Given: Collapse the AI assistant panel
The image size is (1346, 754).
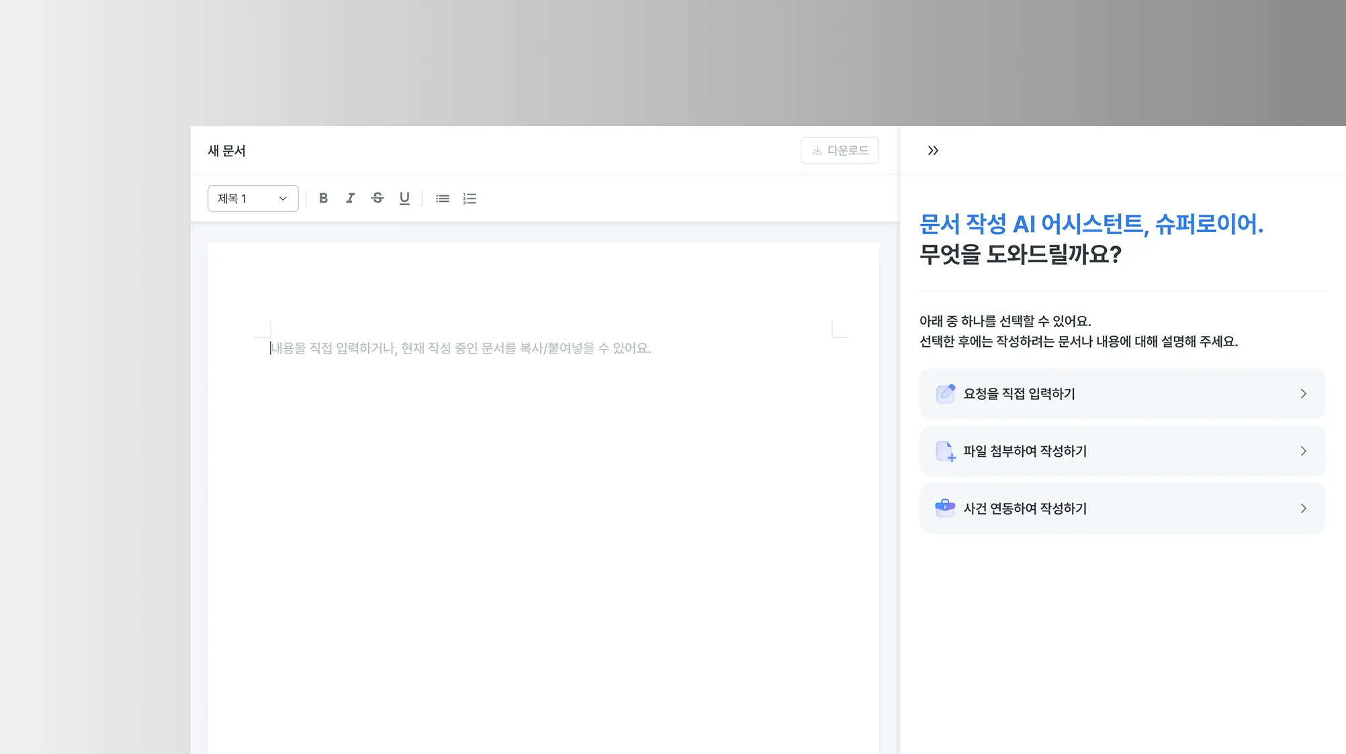Looking at the screenshot, I should point(933,150).
